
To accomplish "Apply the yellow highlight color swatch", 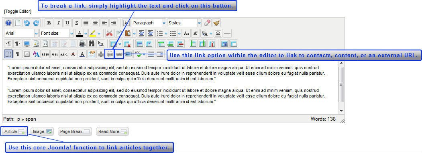I will point(93,33).
